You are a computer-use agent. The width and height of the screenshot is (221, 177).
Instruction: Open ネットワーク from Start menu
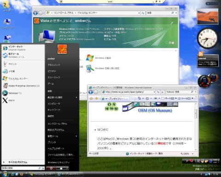54,110
